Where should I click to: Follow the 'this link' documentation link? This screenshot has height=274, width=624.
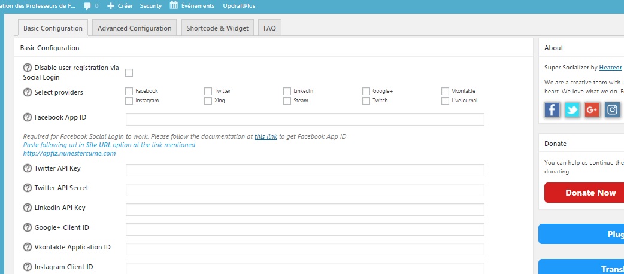[x=266, y=136]
